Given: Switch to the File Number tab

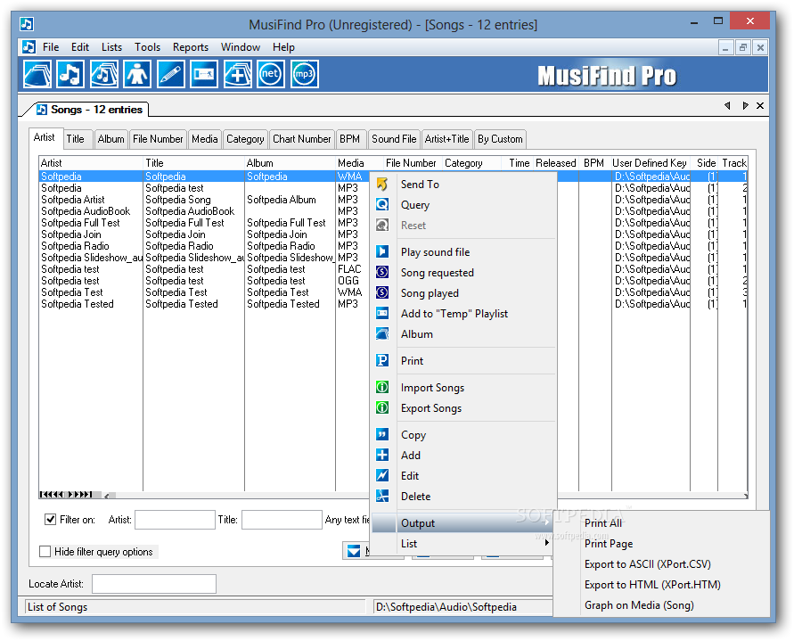Looking at the screenshot, I should click(158, 139).
